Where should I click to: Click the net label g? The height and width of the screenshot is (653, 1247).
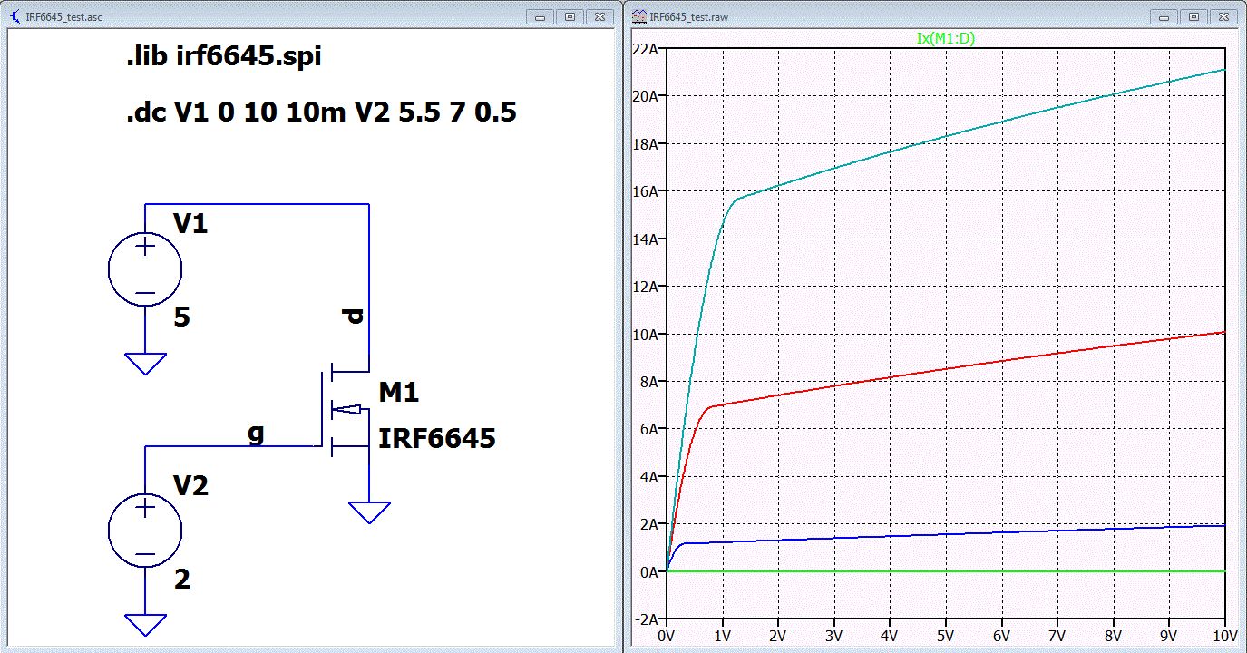point(257,434)
